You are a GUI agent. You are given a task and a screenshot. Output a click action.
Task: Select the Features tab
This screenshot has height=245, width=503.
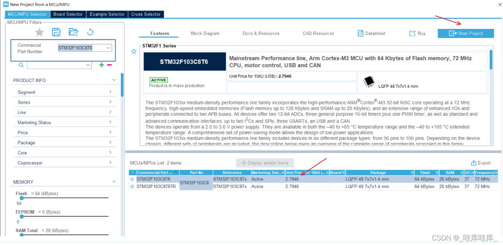[160, 33]
